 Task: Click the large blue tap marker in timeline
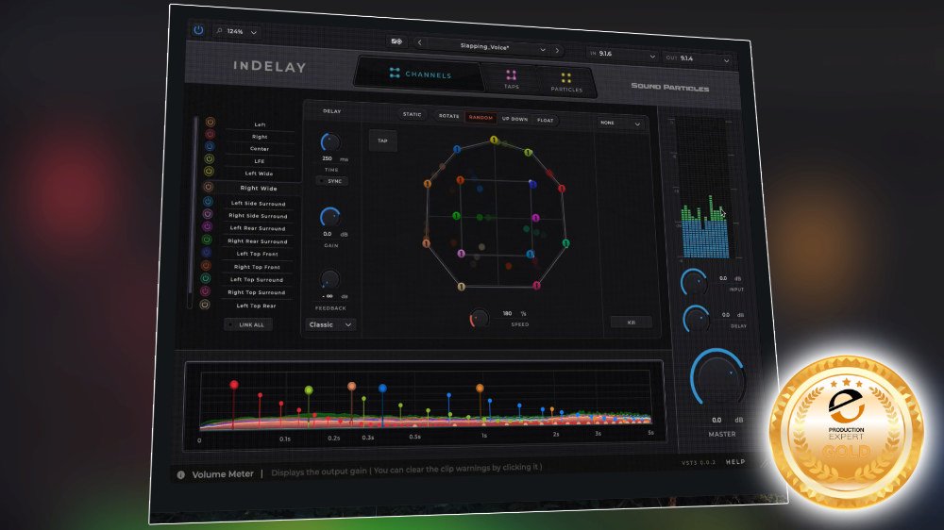pos(382,388)
